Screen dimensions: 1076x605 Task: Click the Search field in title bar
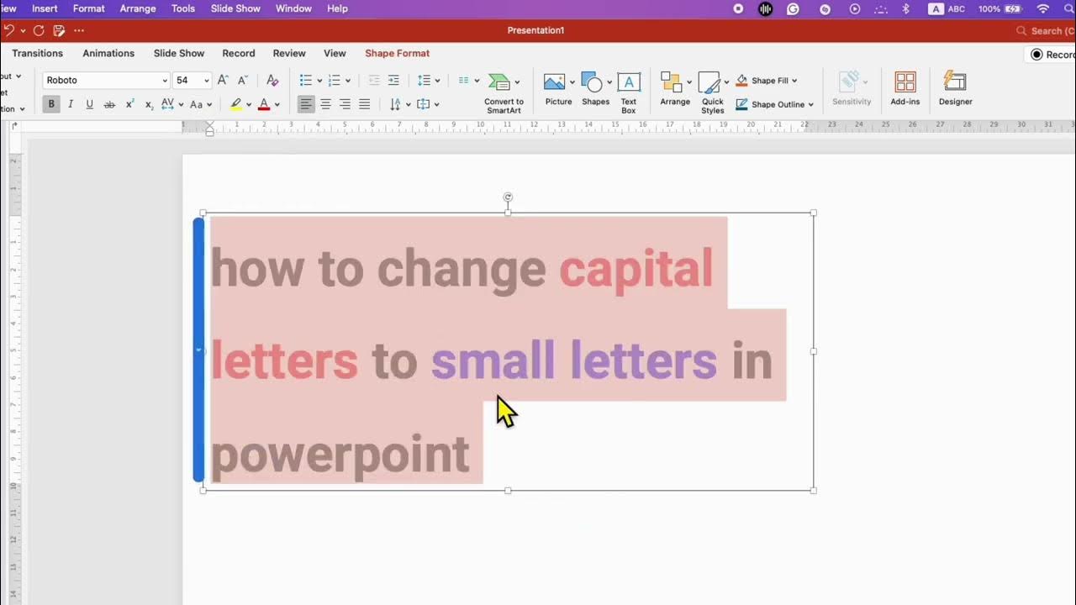[x=1045, y=30]
